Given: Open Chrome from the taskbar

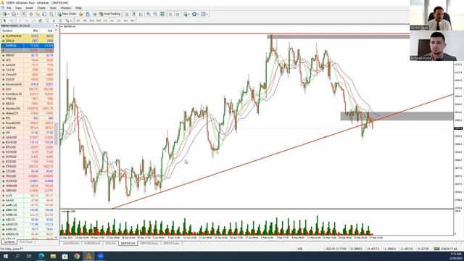Looking at the screenshot, I should coord(77,256).
